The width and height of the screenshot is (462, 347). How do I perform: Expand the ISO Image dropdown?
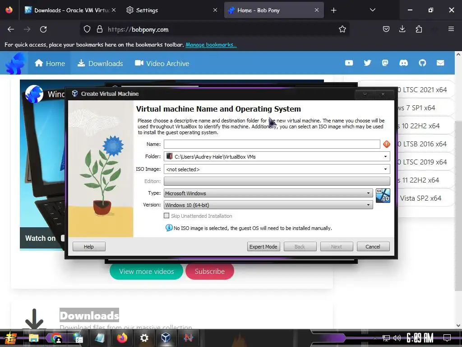click(x=385, y=169)
